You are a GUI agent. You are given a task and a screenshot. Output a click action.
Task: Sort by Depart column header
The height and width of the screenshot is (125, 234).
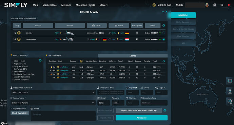click(97, 25)
